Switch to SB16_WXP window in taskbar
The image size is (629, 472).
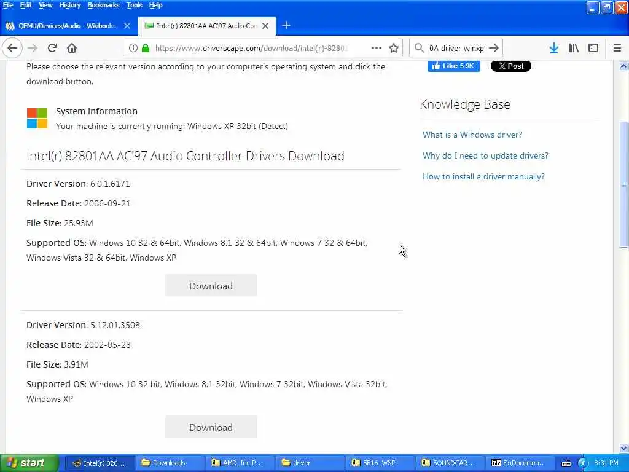379,463
